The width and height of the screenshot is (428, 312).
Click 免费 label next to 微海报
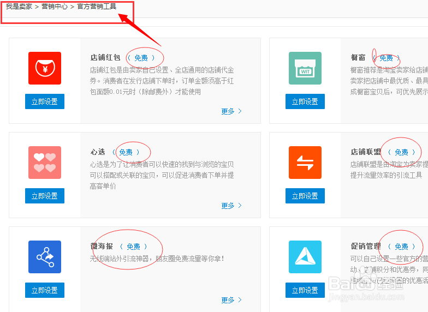pos(133,247)
